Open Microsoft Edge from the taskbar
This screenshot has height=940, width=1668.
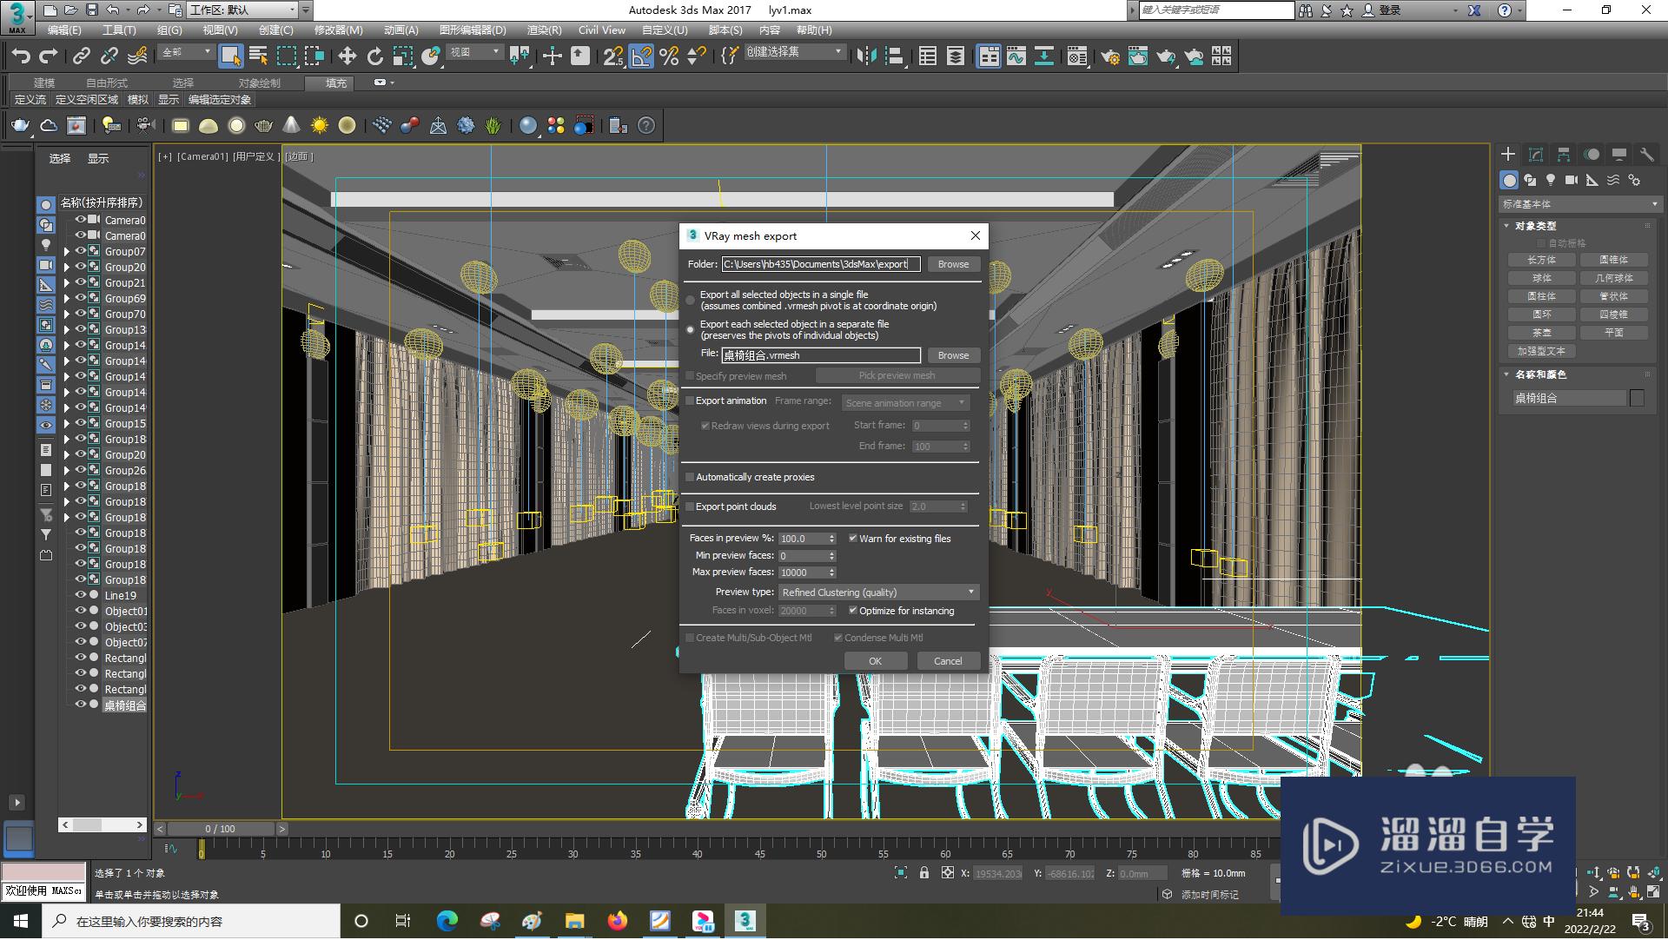tap(447, 921)
